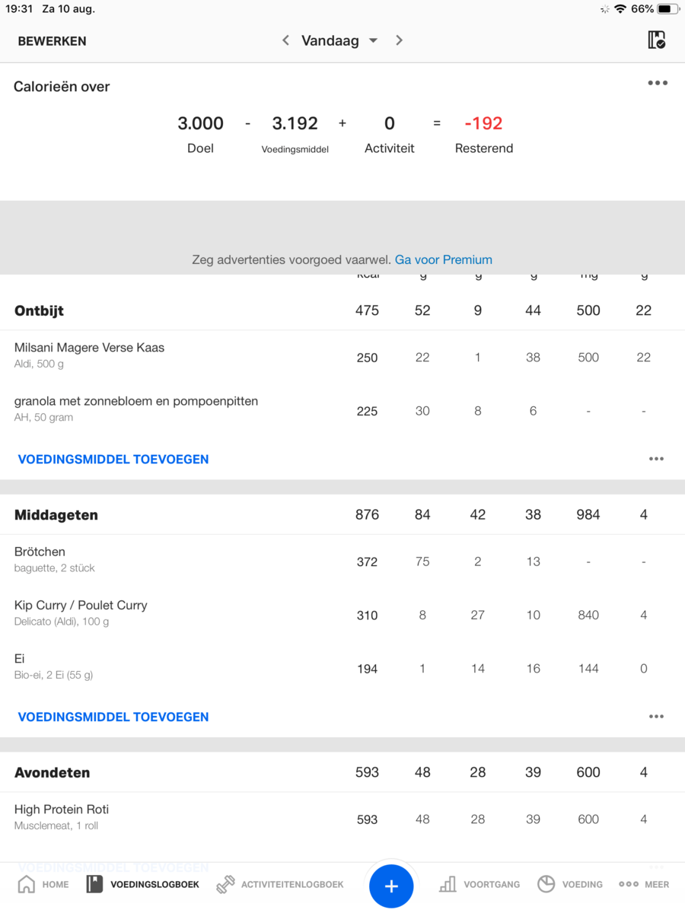The image size is (685, 913).
Task: Follow the Ga voor Premium link
Action: pos(443,259)
